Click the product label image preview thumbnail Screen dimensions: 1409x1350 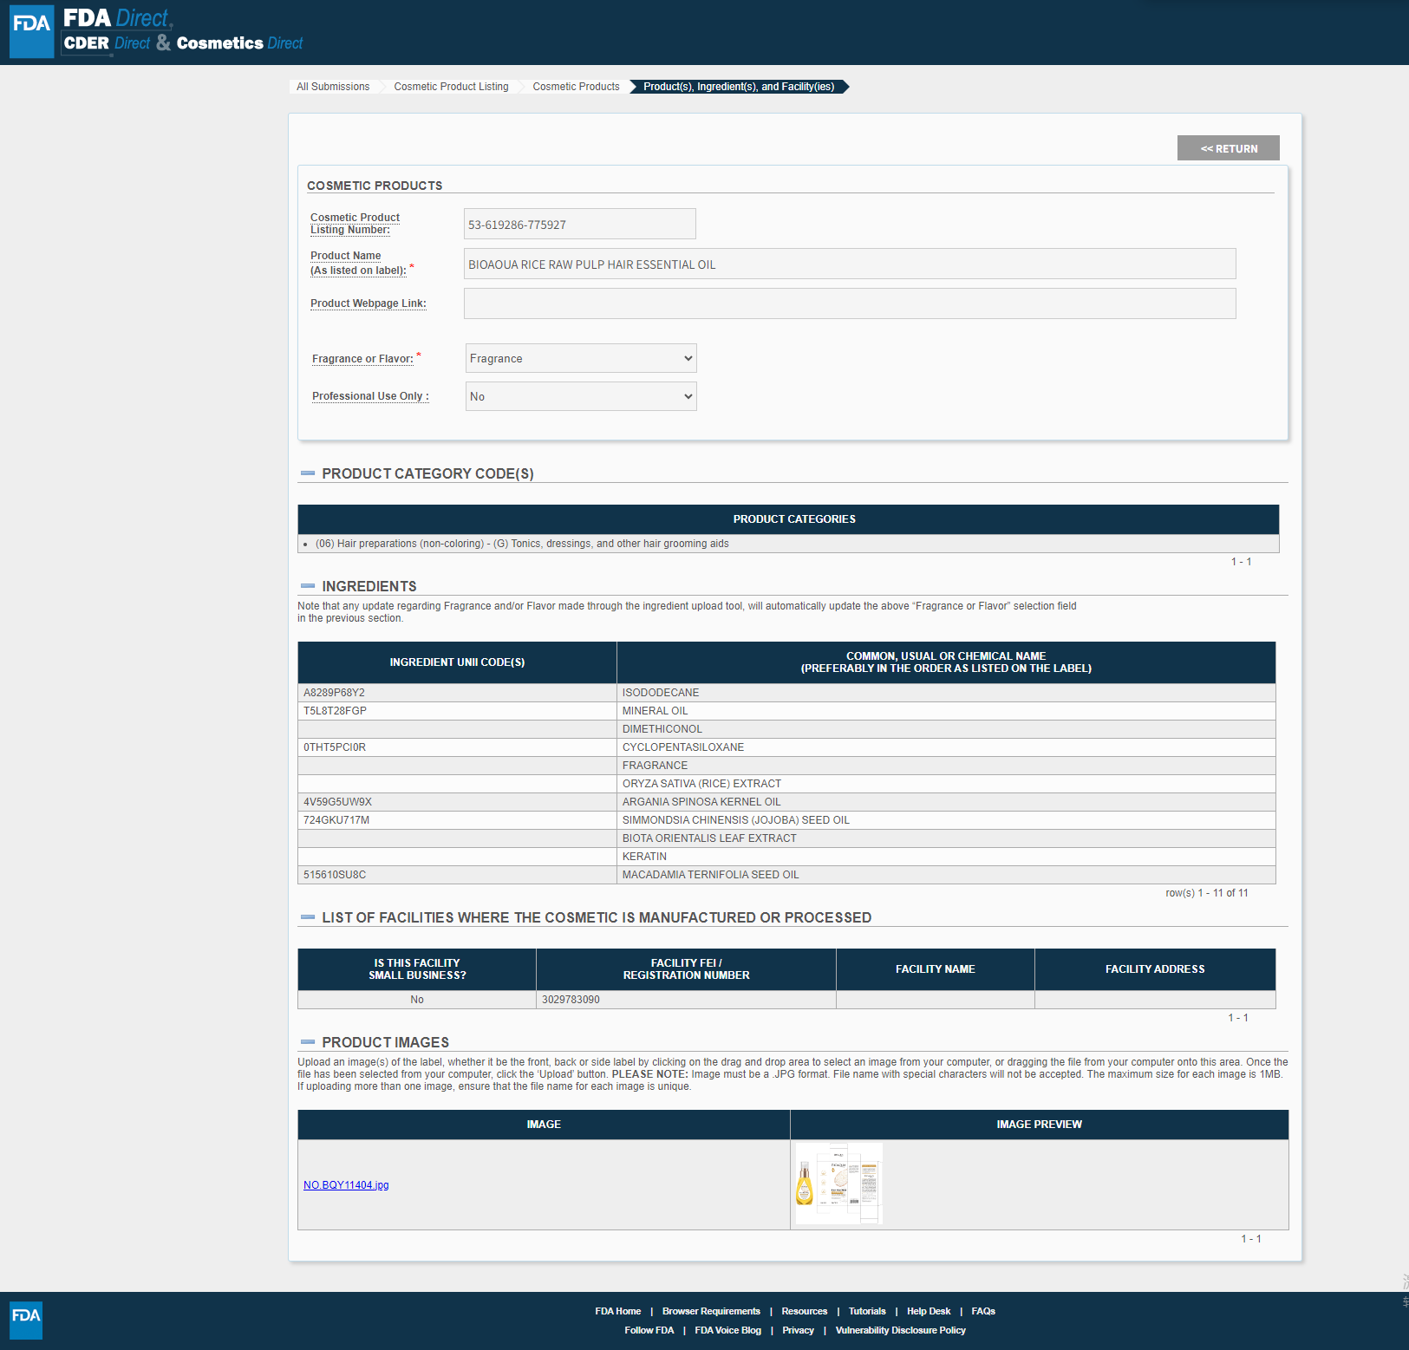click(838, 1184)
